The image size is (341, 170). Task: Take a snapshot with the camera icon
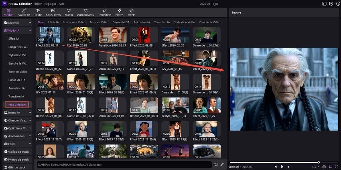pos(324,166)
